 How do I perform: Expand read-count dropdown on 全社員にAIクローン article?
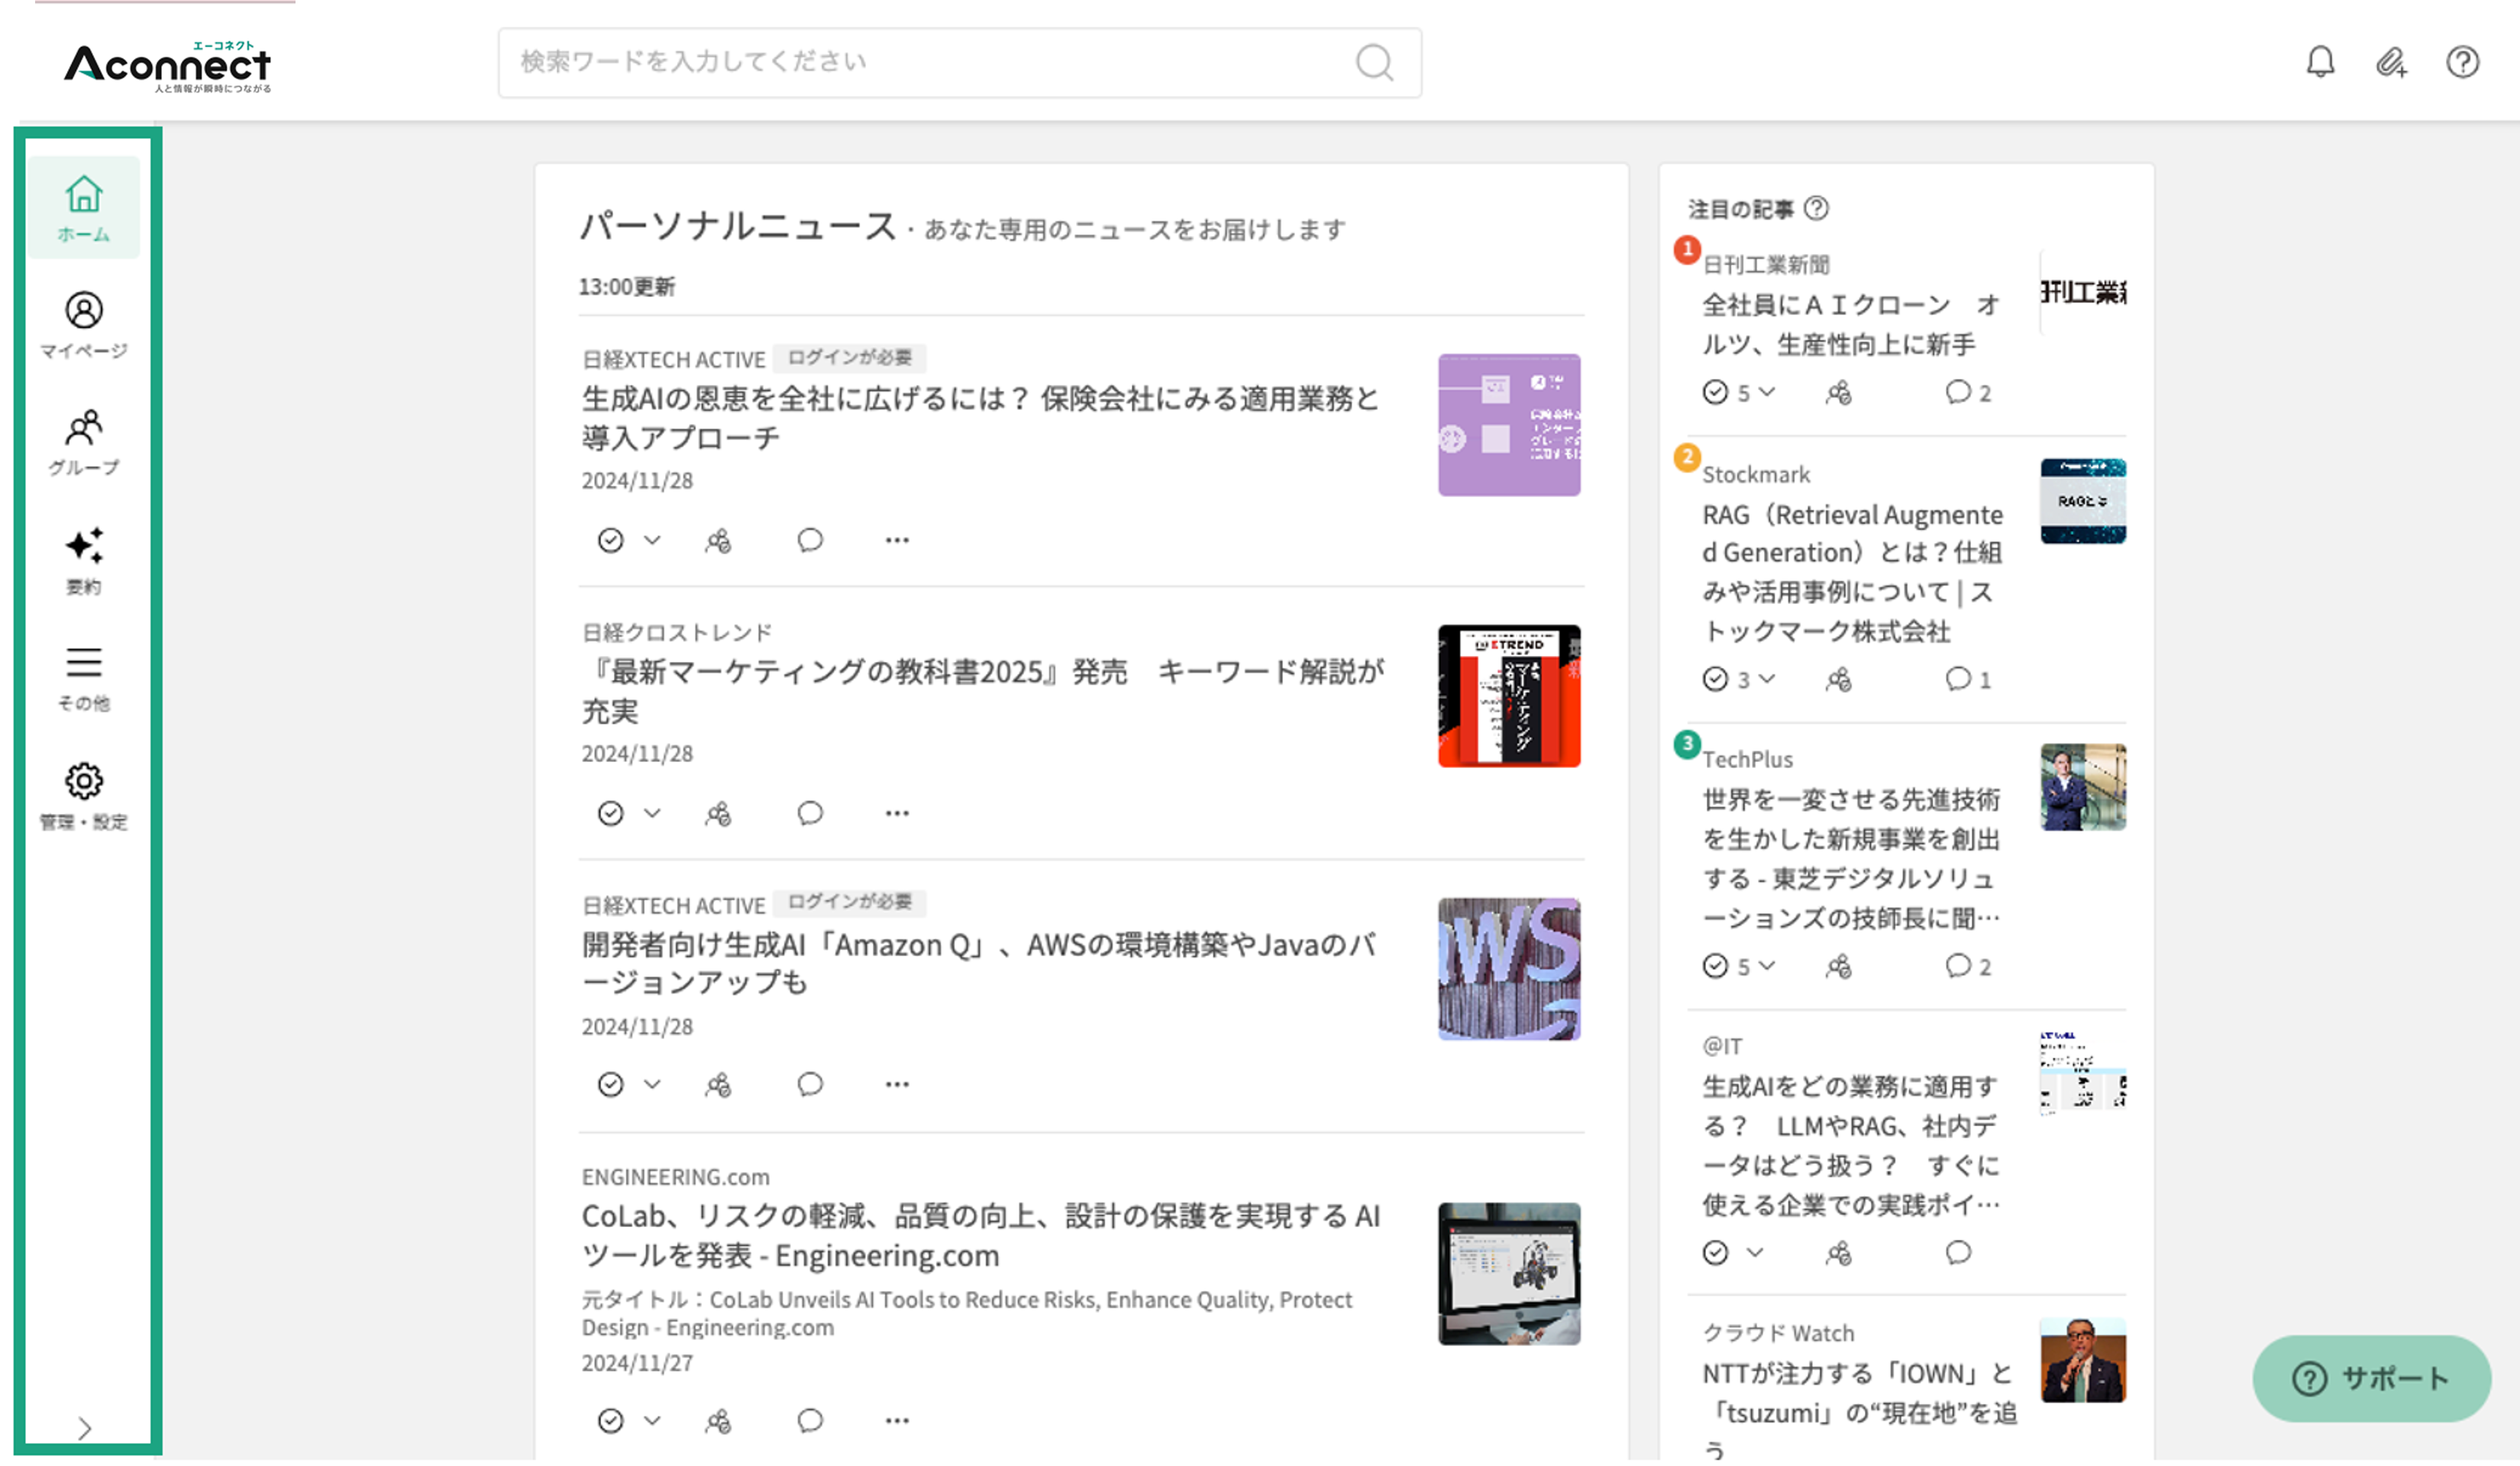[x=1767, y=392]
